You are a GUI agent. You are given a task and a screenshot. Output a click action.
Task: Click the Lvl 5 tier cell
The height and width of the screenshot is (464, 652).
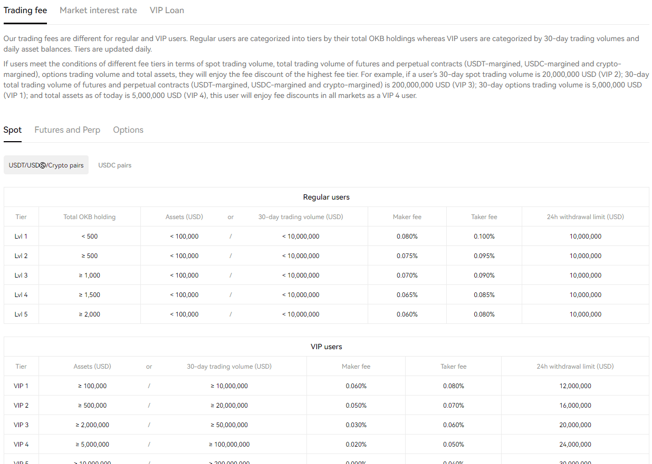(x=21, y=314)
